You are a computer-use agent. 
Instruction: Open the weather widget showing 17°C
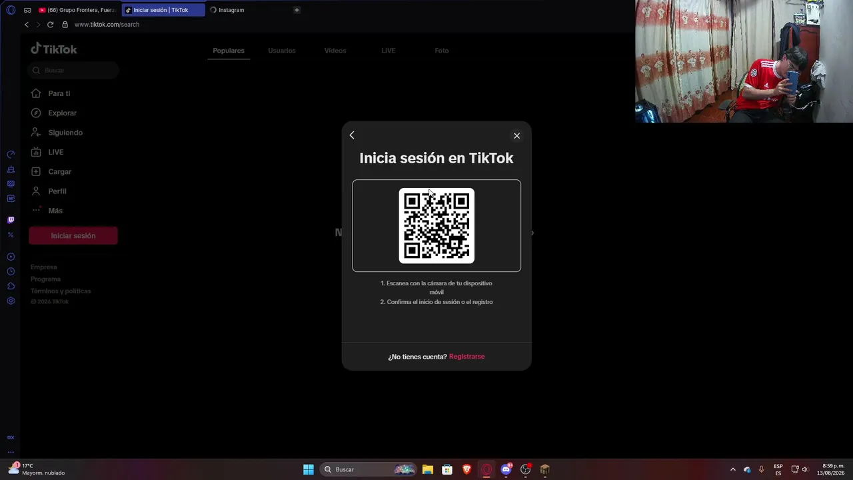point(37,469)
